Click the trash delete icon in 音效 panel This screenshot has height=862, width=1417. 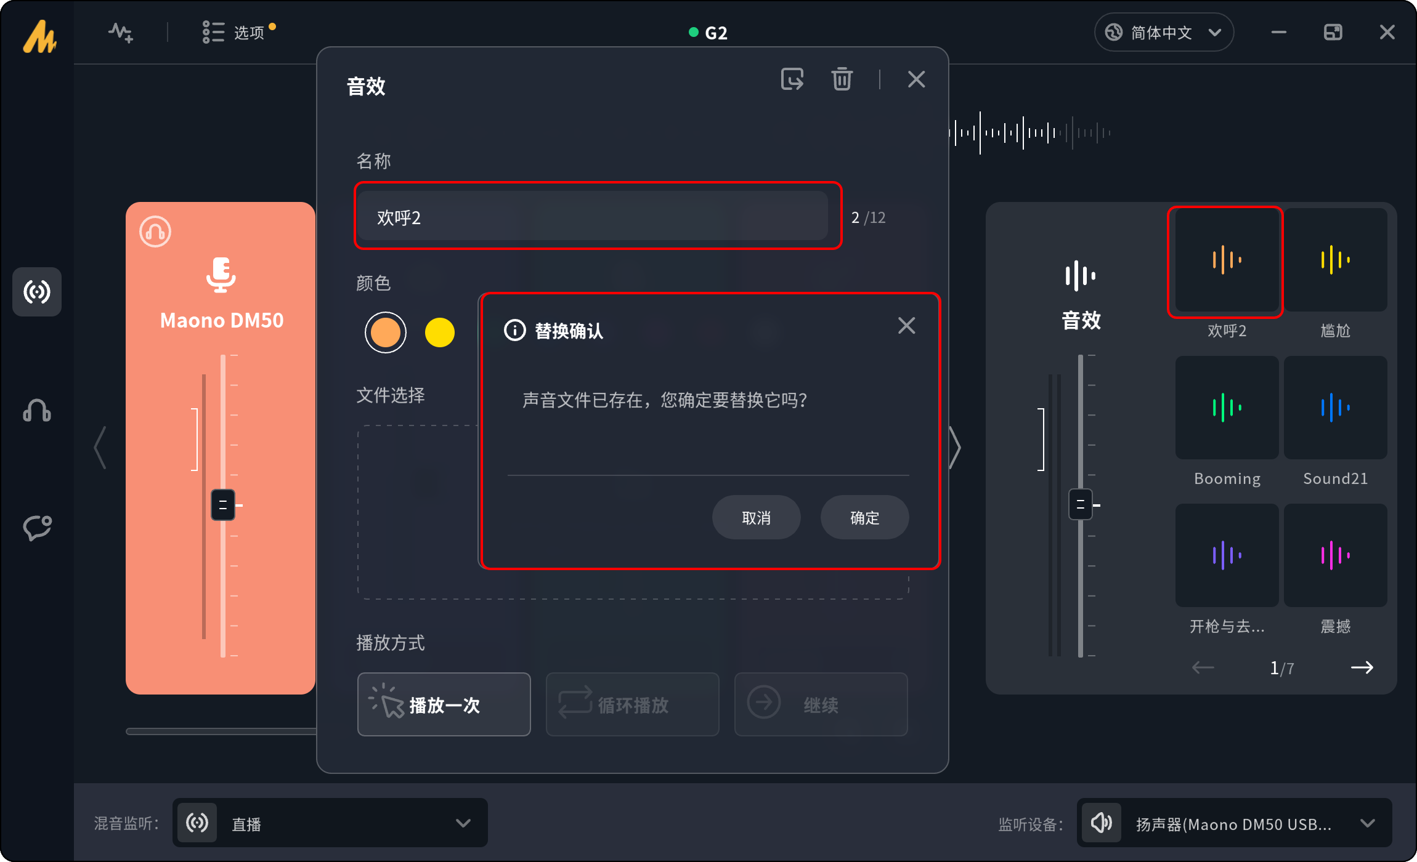pos(842,79)
